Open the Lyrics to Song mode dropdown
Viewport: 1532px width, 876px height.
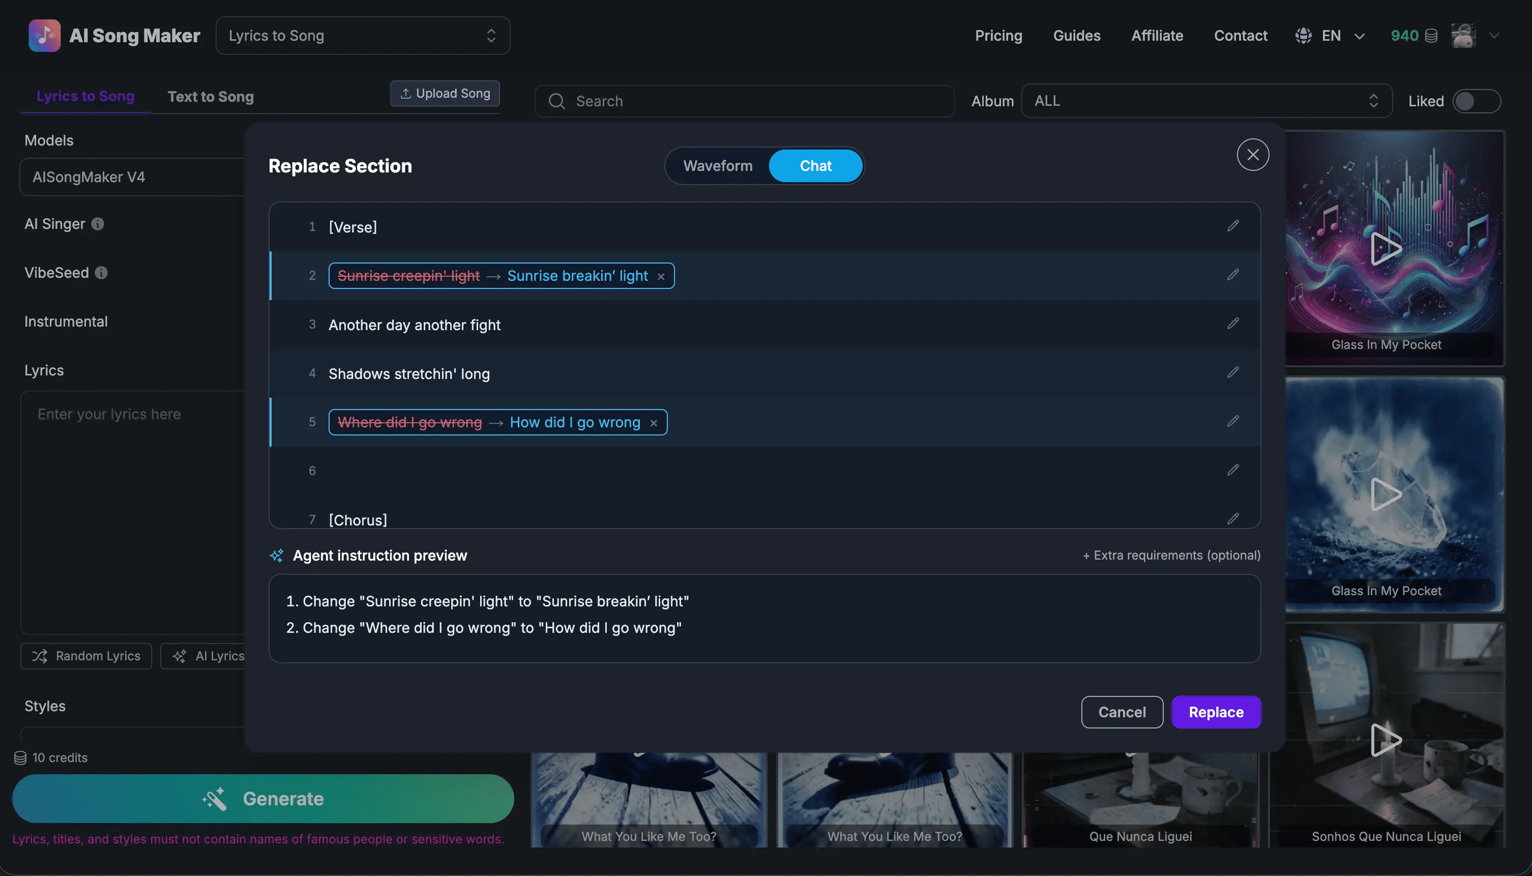click(x=363, y=36)
